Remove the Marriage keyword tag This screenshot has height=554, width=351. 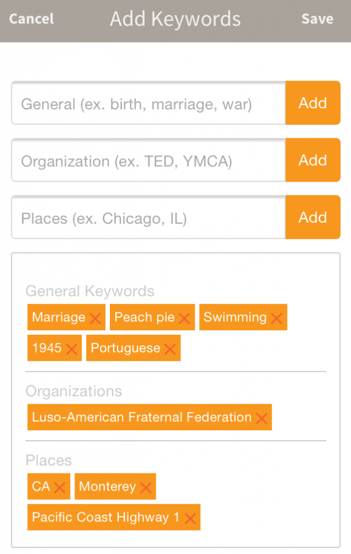pos(95,319)
